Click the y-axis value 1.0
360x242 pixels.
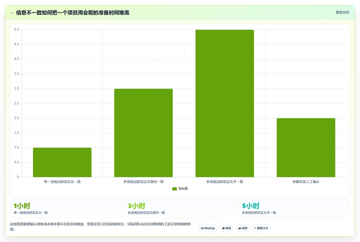point(16,148)
